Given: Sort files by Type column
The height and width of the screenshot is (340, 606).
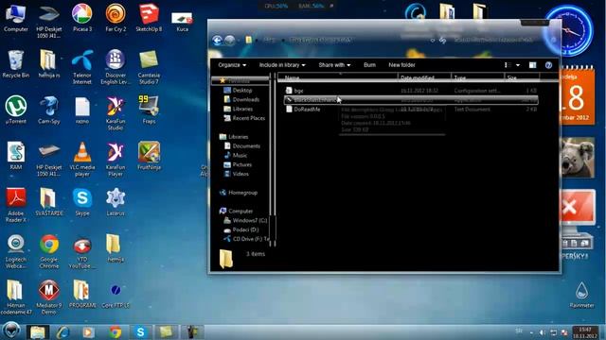Looking at the screenshot, I should click(477, 77).
